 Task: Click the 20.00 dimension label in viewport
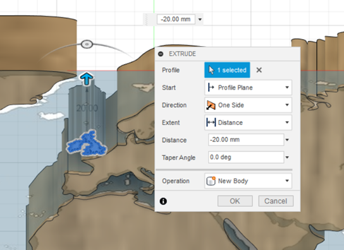[87, 108]
